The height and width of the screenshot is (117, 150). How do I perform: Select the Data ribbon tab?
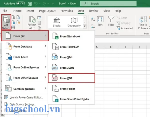[81, 11]
